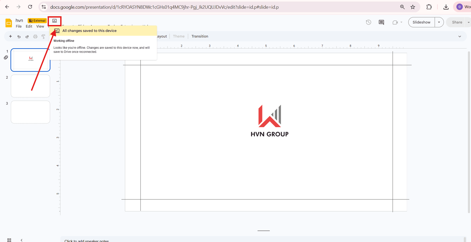Screen dimensions: 471x242
Task: Click the redo arrow icon
Action: (27, 37)
